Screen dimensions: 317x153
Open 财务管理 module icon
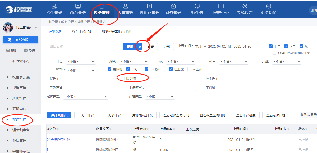[173, 6]
